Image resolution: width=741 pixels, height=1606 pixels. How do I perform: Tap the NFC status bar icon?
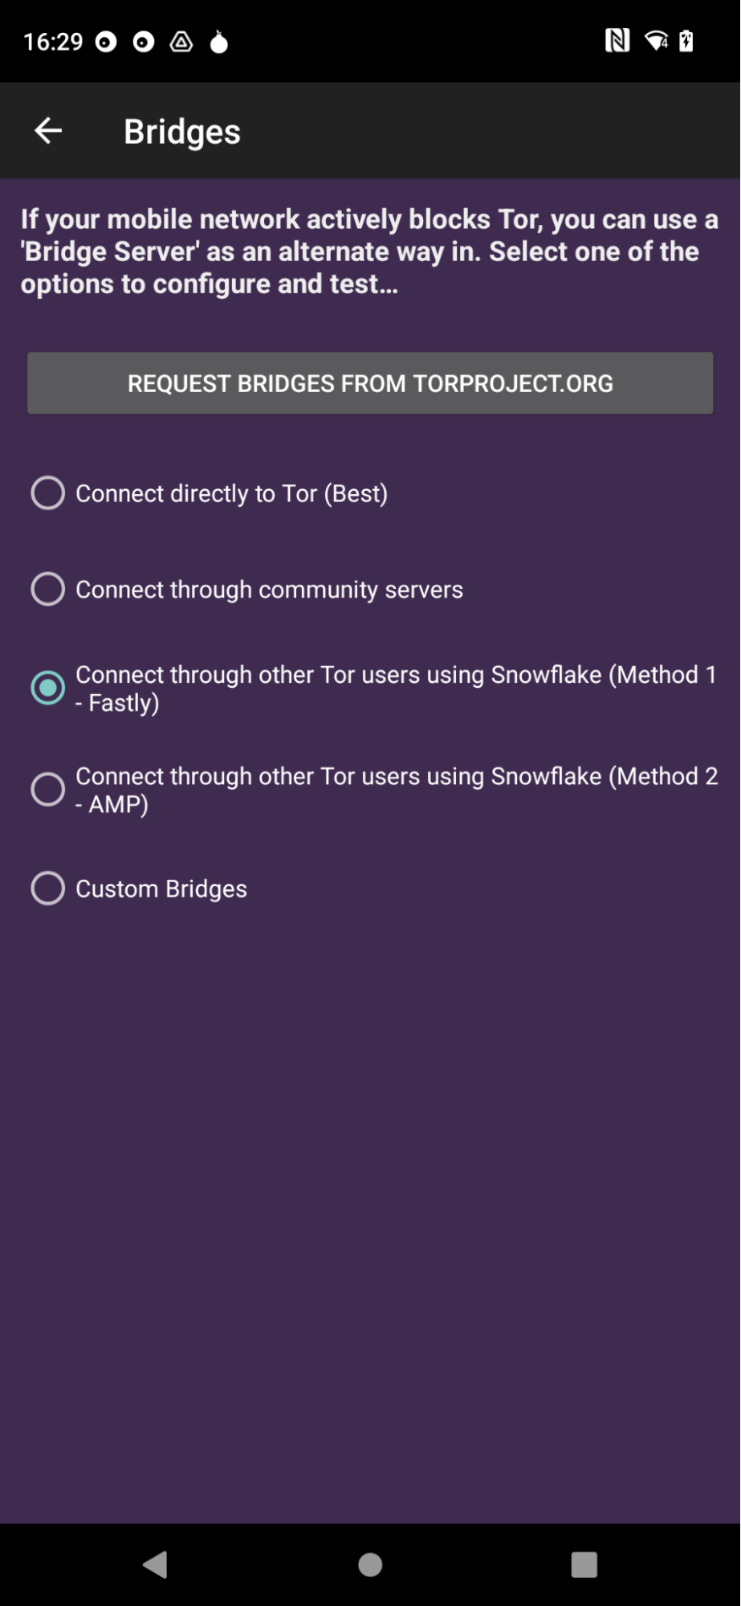(x=617, y=40)
